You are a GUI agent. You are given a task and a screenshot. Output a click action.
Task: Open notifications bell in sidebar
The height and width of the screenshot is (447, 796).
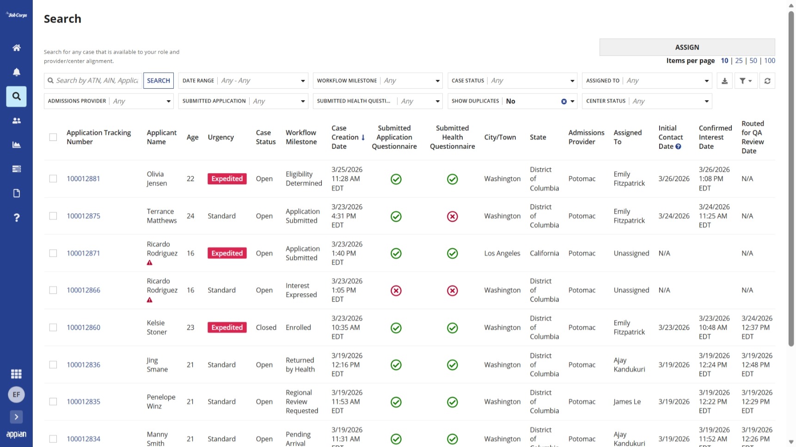(16, 72)
